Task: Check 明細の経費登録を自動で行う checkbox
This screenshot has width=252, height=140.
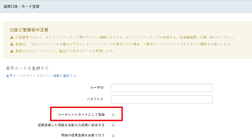Action: [114, 136]
